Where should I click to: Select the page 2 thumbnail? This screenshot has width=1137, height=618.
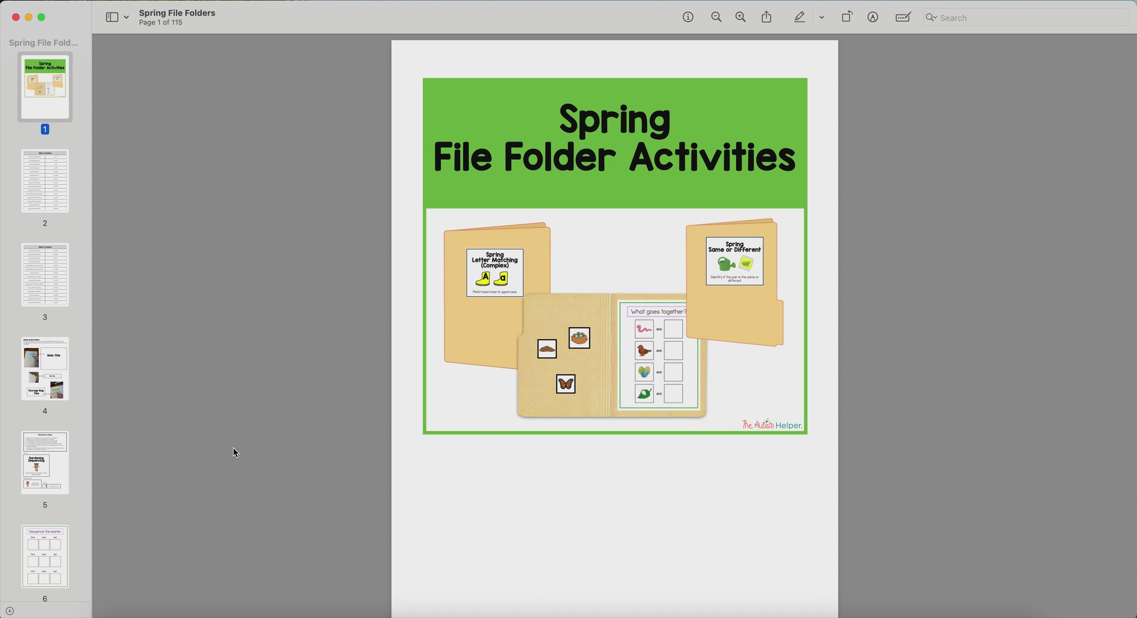coord(45,181)
